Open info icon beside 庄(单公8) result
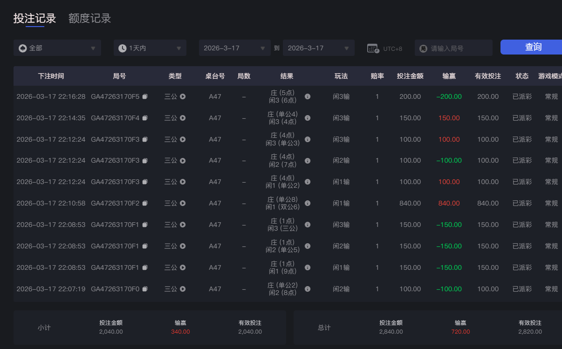Screen dimensions: 562x349 [x=308, y=203]
